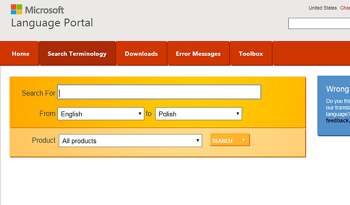Viewport: 350px width, 205px height.
Task: Click the Change link next to United States
Action: click(x=345, y=8)
